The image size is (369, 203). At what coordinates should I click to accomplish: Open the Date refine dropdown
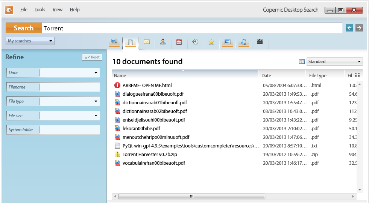tap(96, 73)
